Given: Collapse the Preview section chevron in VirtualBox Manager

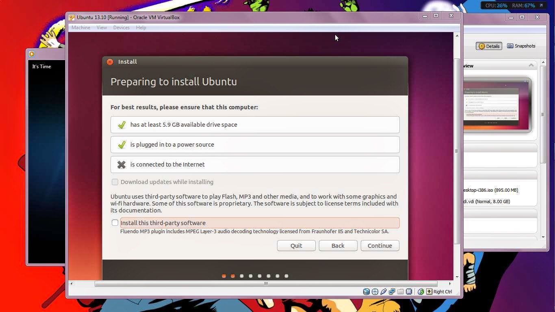Looking at the screenshot, I should 531,65.
